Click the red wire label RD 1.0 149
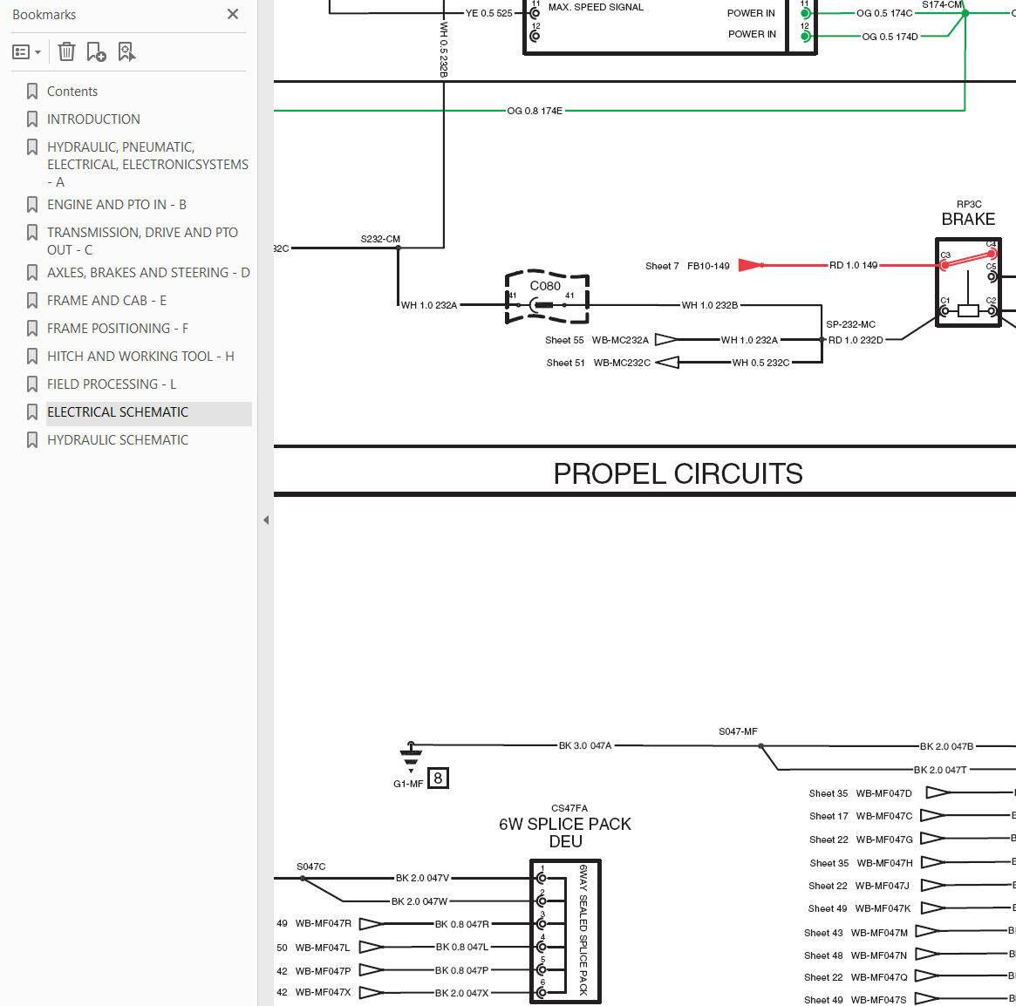 point(854,265)
